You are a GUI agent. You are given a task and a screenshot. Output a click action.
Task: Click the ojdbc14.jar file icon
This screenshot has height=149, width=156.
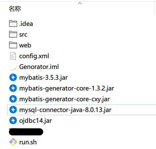coord(13,120)
